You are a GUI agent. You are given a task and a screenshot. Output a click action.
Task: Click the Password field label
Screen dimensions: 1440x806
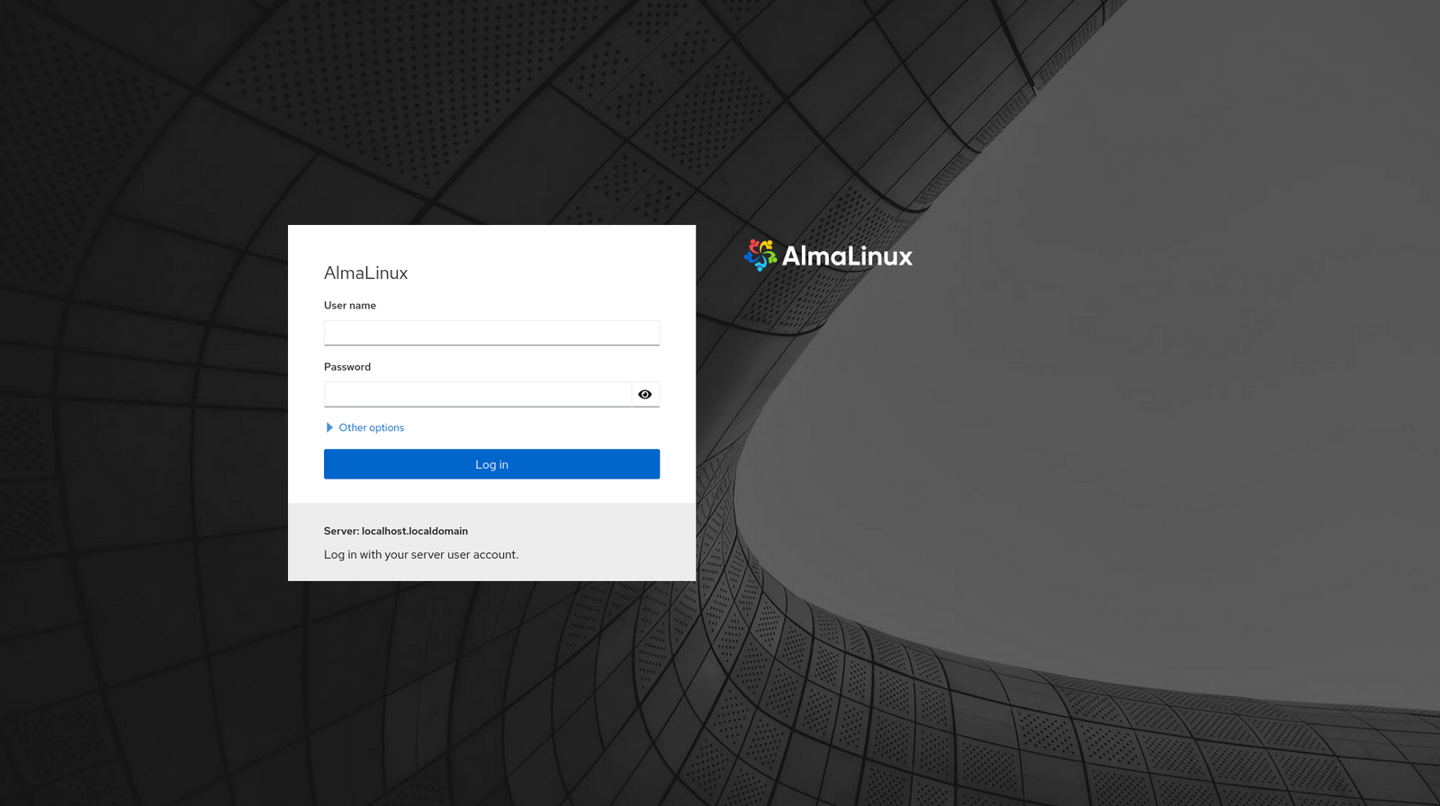coord(347,367)
